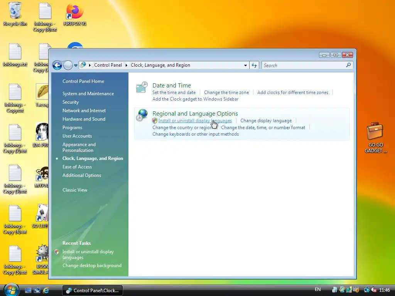Switch to Classic View
This screenshot has height=296, width=395.
(75, 190)
